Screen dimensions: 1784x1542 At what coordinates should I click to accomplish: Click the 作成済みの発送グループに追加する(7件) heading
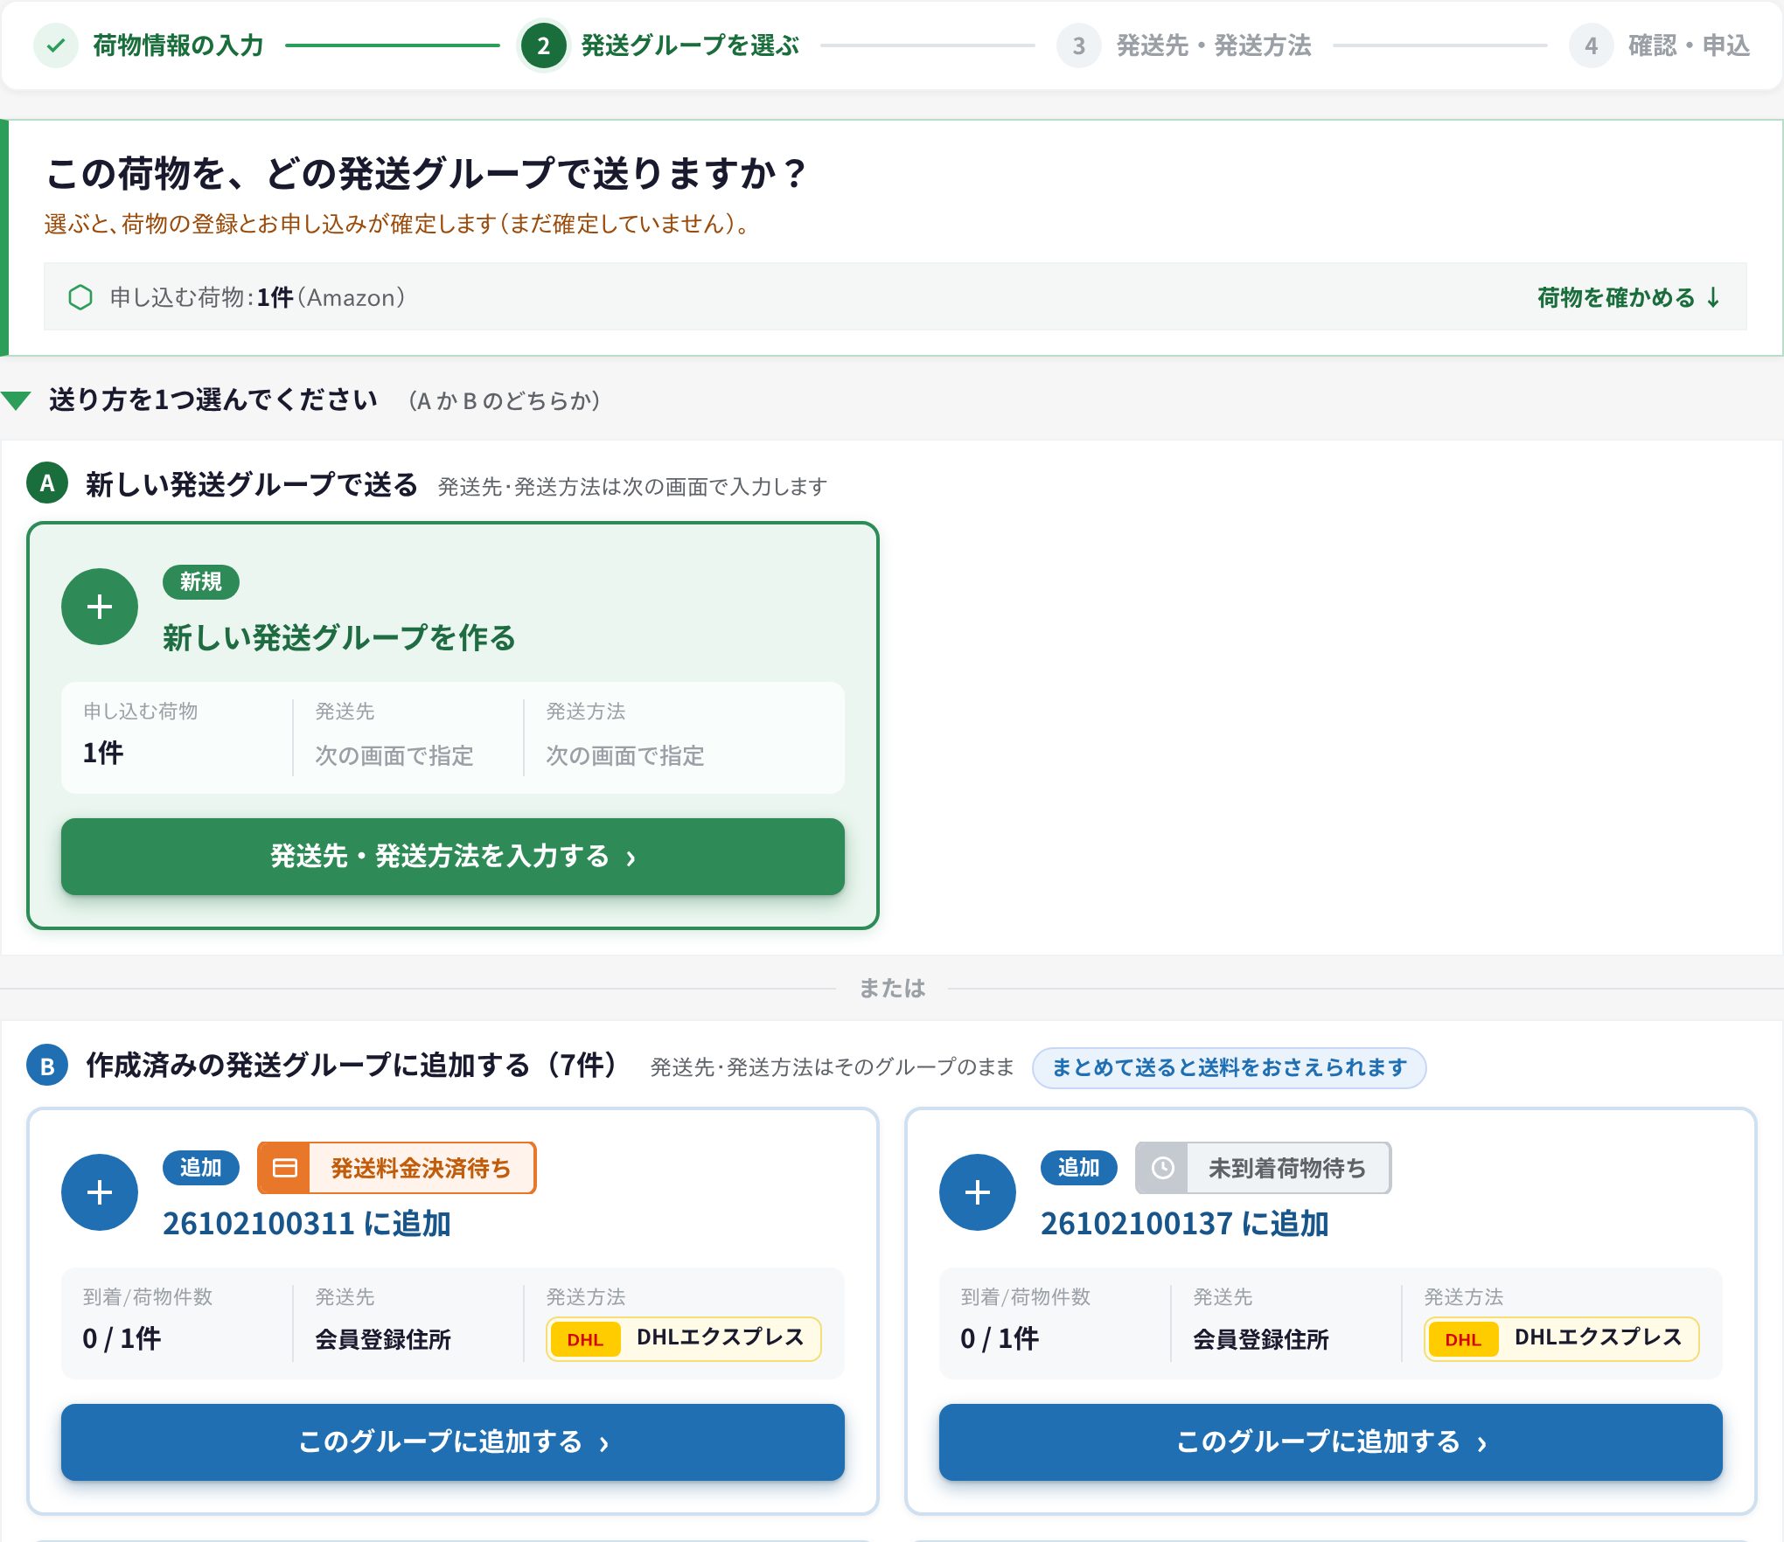click(x=353, y=1065)
